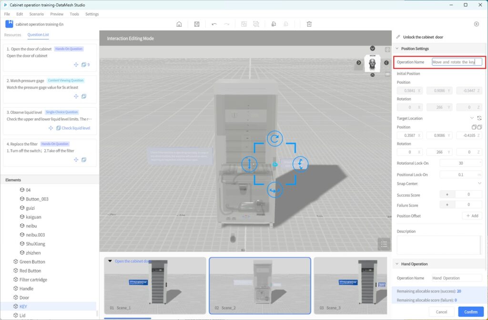This screenshot has width=488, height=320.
Task: Expand the Snap Center dropdown
Action: click(x=479, y=184)
